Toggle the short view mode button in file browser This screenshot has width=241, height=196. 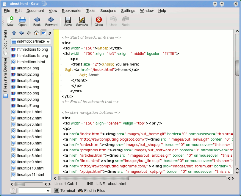tap(43, 33)
